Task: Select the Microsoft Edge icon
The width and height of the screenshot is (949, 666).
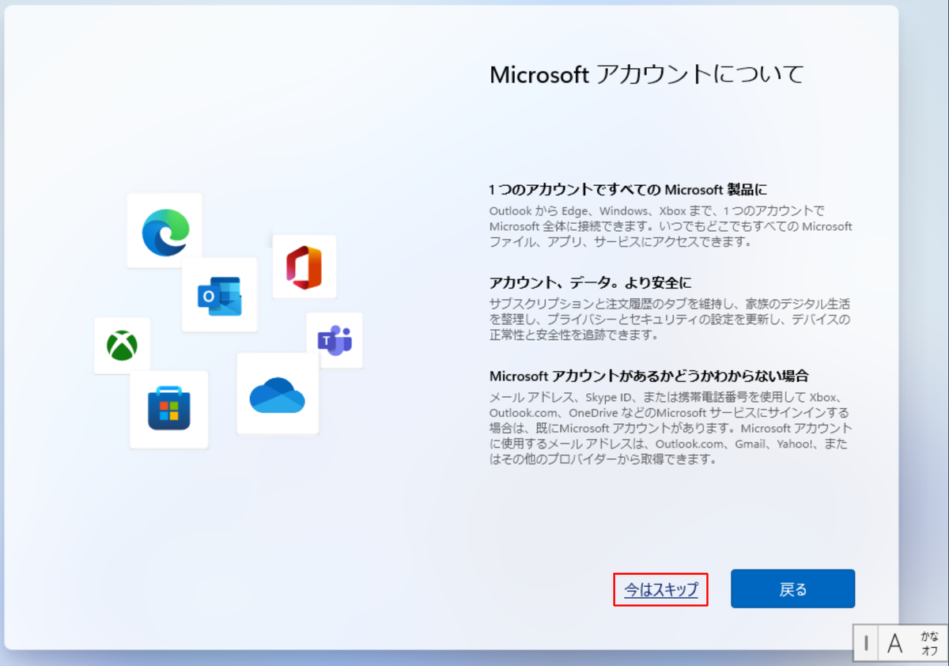Action: click(164, 229)
